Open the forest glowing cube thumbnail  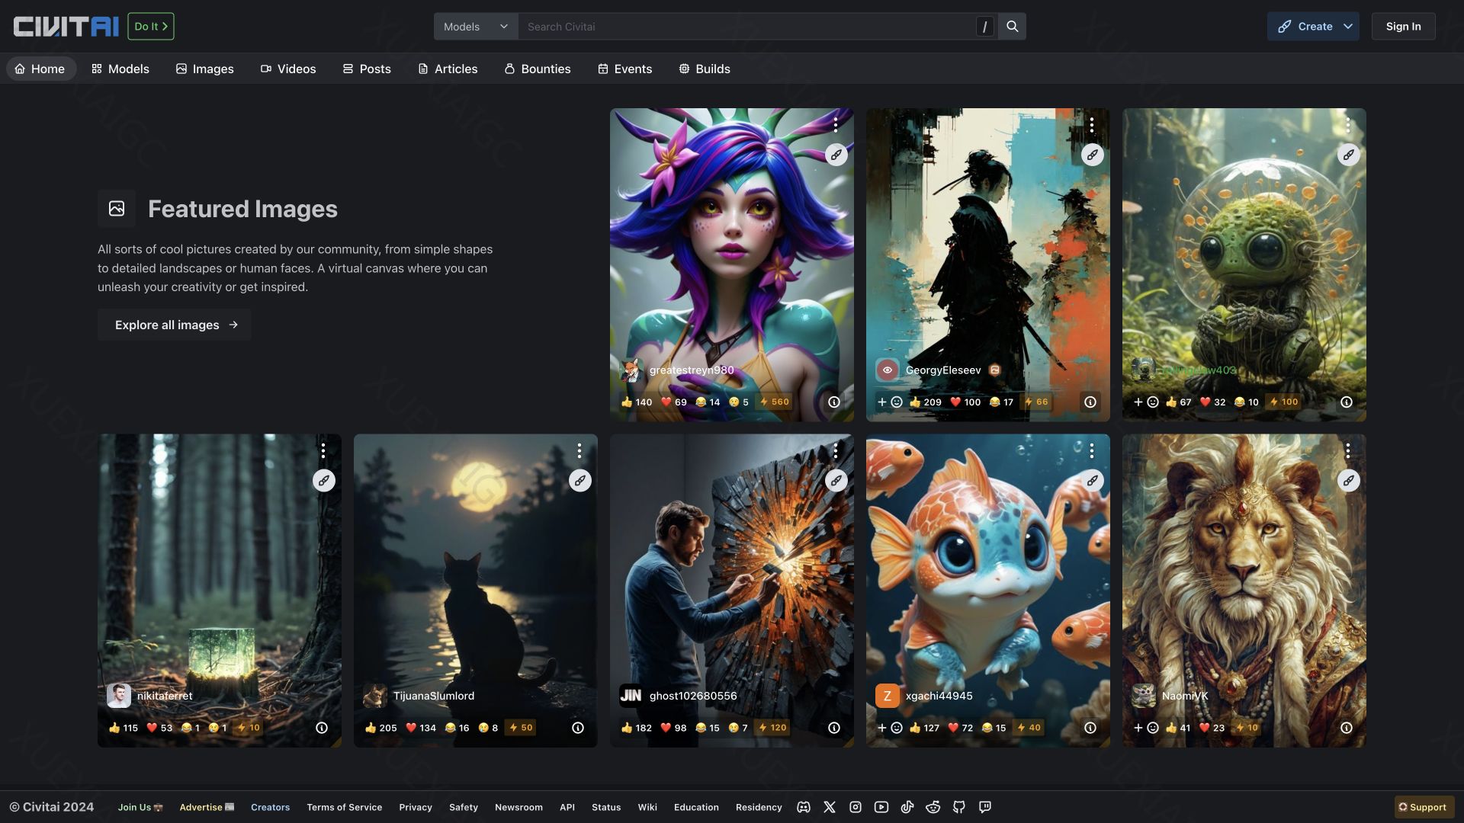[219, 579]
